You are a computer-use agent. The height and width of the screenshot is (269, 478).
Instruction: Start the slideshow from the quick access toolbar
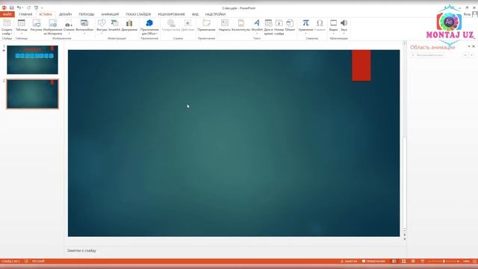[x=36, y=7]
